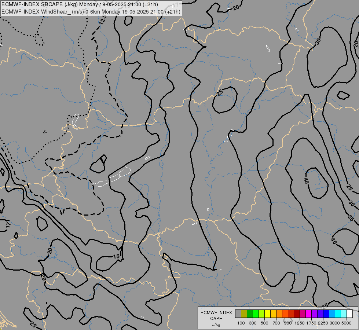This screenshot has width=359, height=330.
Task: Click the 15 contour label
Action: 116,257
